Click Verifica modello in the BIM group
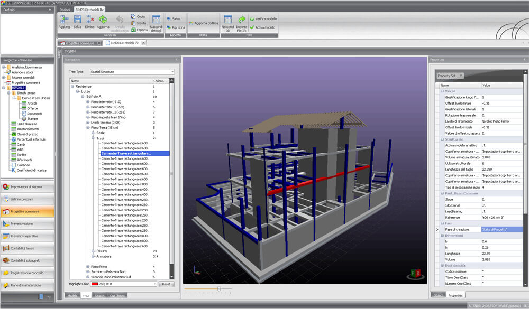The image size is (529, 309). (x=262, y=19)
